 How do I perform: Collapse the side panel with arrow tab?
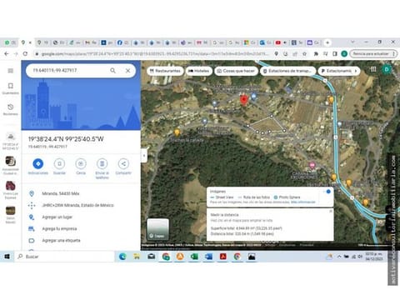(x=144, y=156)
